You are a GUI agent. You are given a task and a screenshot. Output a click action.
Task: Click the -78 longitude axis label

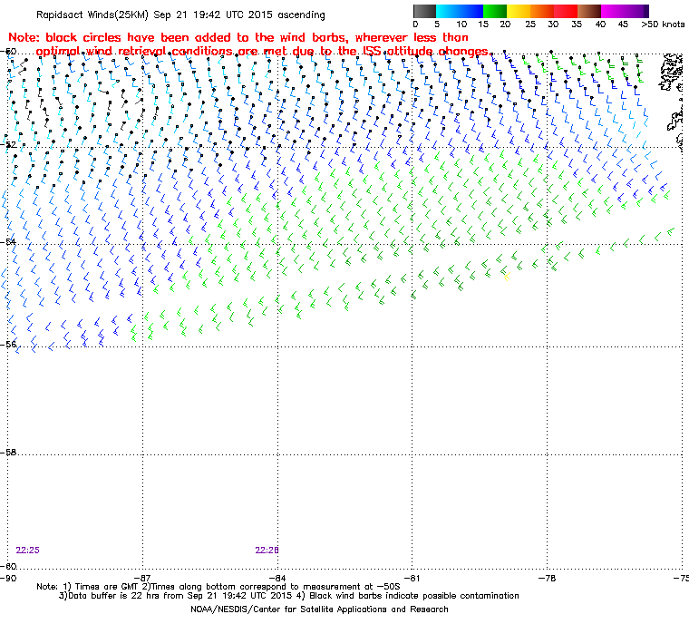tap(547, 578)
